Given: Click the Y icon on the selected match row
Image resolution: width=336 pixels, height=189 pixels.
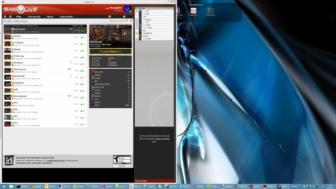Looking at the screenshot, I should pyautogui.click(x=71, y=29).
